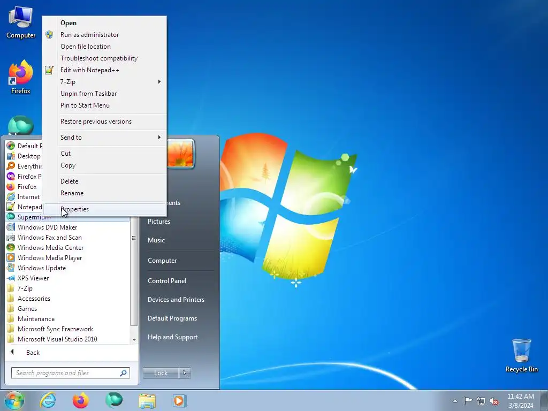
Task: Open the clock showing 11:42 AM
Action: tap(521, 401)
